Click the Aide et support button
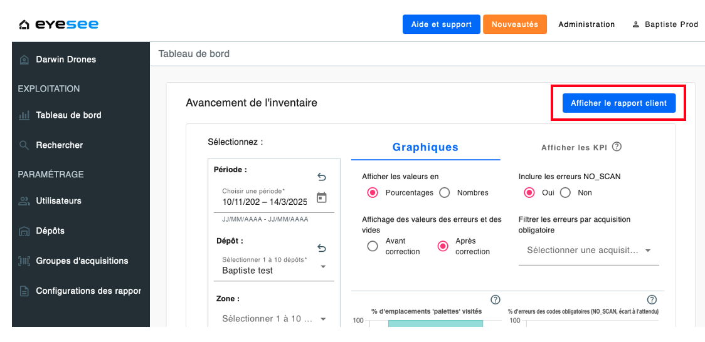The width and height of the screenshot is (705, 342). pos(442,24)
